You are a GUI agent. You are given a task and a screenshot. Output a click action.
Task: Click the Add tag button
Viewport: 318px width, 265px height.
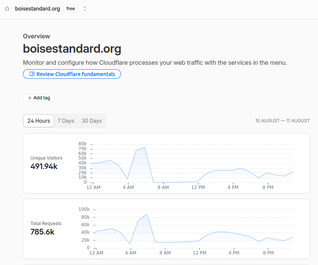tap(39, 98)
